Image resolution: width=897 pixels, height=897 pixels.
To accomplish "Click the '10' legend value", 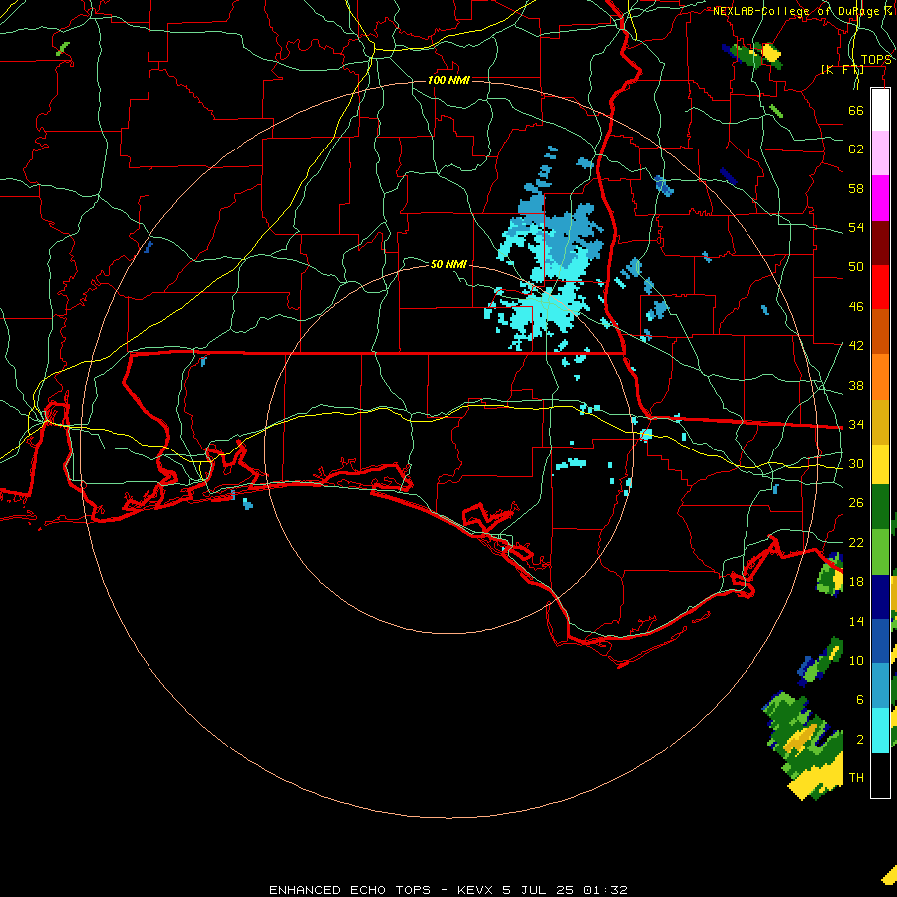I will [856, 660].
